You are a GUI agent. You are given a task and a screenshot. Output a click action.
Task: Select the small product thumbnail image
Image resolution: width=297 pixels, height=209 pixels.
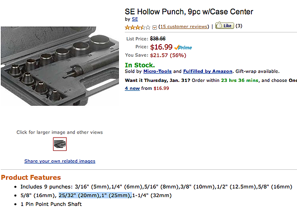60,144
